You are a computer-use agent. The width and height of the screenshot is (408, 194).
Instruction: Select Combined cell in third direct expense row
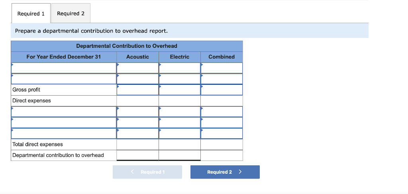click(x=222, y=133)
